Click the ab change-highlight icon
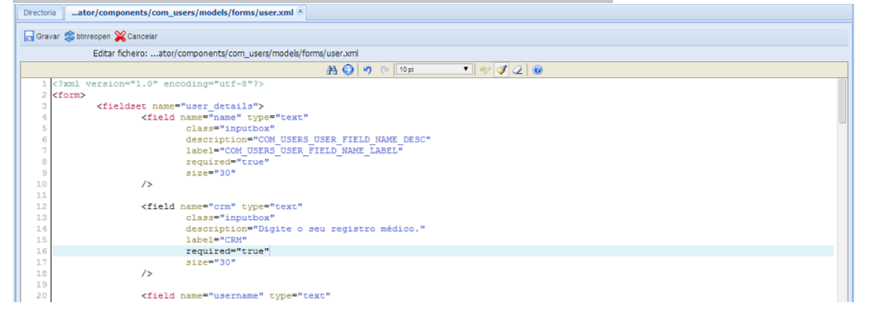 click(485, 70)
